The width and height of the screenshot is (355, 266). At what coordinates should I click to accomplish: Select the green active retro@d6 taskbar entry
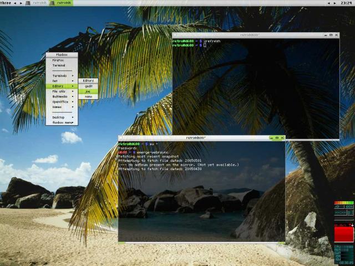click(x=61, y=3)
